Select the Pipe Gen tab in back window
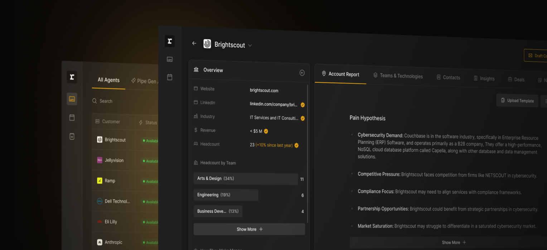Viewport: 547px width, 250px height. (144, 81)
